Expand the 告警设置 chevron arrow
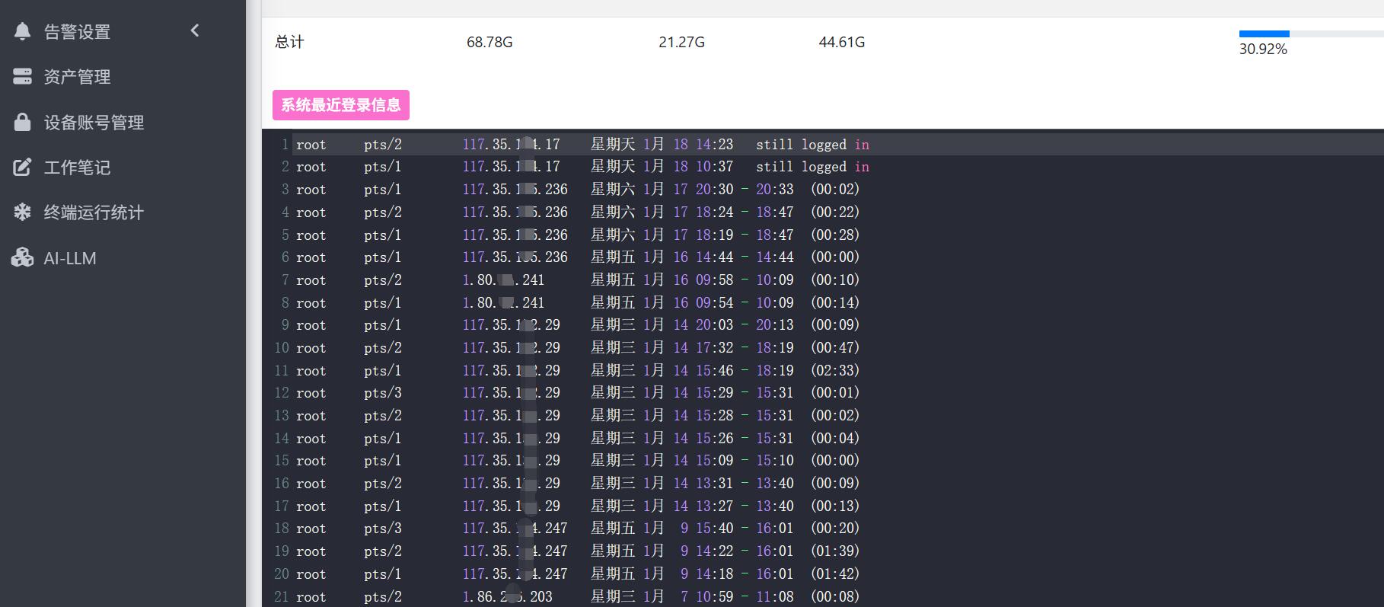The width and height of the screenshot is (1384, 607). pos(195,30)
